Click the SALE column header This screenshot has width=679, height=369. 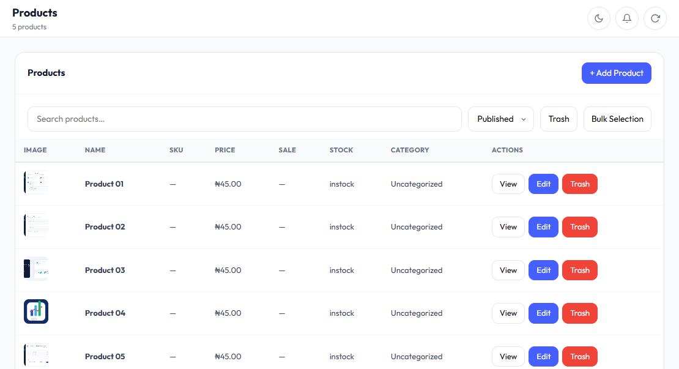click(288, 150)
